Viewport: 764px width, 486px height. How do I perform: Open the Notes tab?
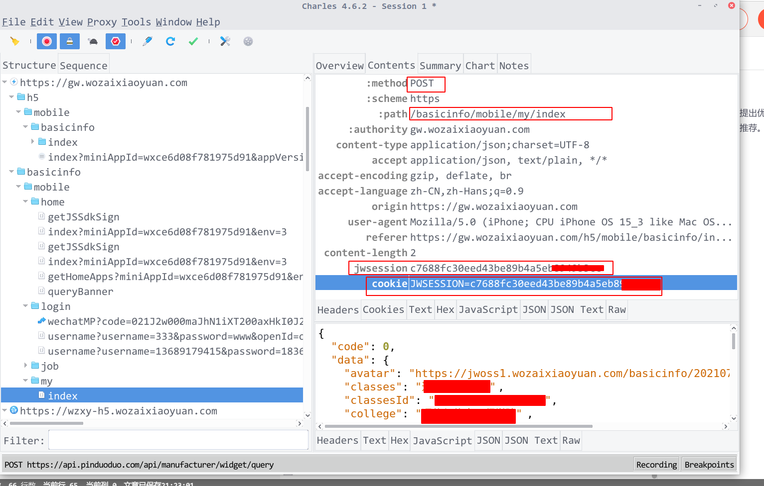pyautogui.click(x=514, y=65)
